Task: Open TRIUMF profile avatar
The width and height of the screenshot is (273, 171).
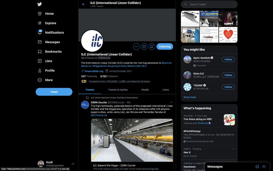Action: point(187,87)
